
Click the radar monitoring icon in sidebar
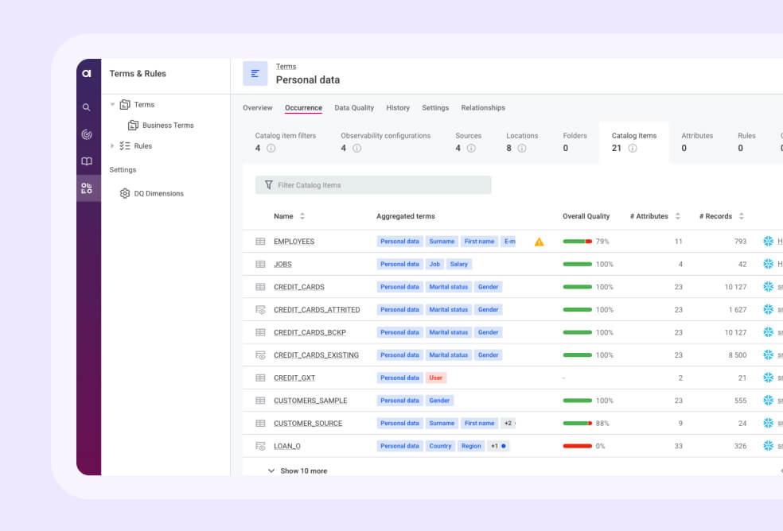click(x=87, y=134)
